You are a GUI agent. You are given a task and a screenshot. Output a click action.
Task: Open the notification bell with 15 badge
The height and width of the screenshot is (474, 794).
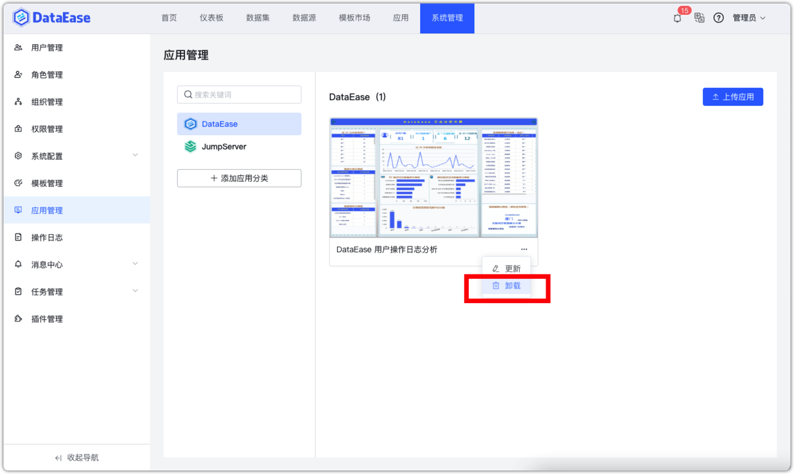(x=678, y=18)
